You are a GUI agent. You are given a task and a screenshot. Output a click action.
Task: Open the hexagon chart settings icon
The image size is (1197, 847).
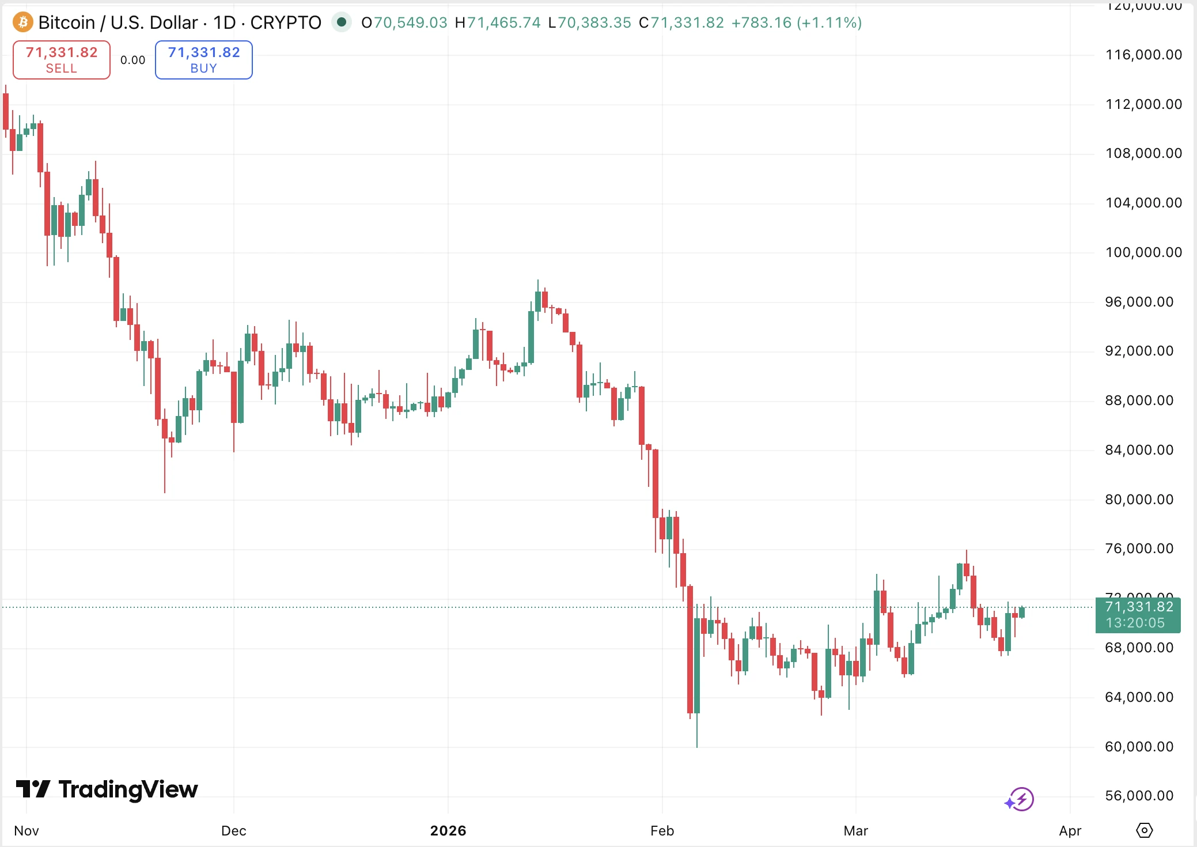click(x=1144, y=830)
